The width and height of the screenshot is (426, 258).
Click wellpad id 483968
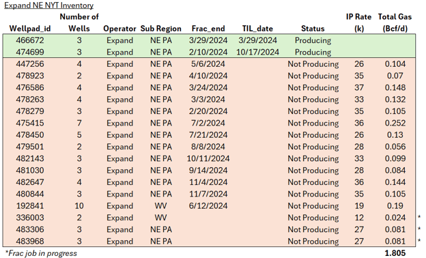pos(30,242)
